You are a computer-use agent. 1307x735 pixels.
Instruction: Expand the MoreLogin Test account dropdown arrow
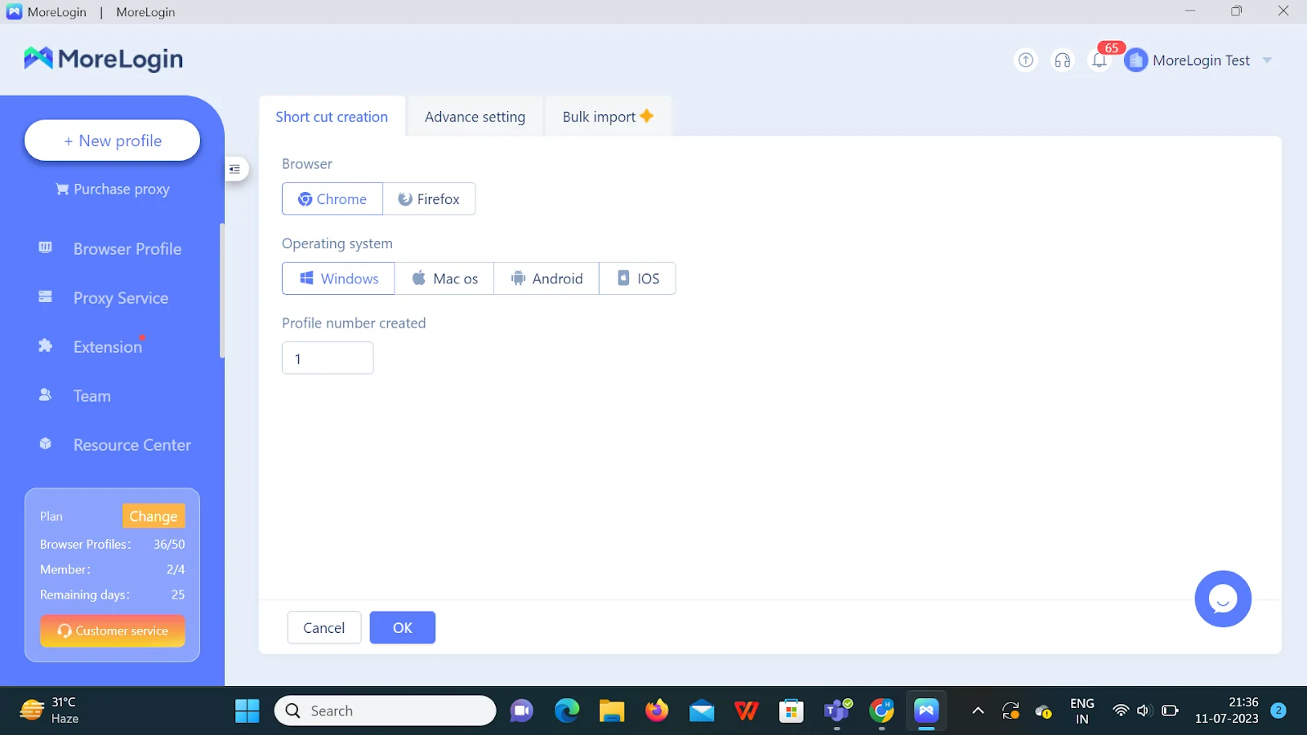[1268, 60]
